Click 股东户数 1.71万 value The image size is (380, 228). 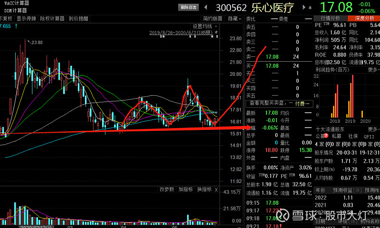[349, 161]
